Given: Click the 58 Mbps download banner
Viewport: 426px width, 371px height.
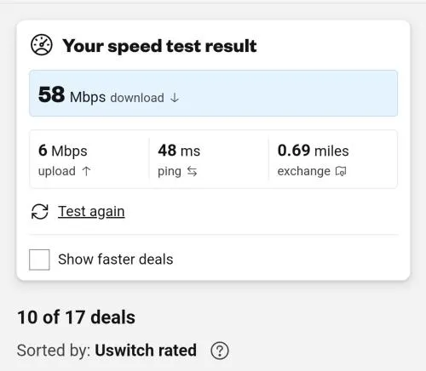Looking at the screenshot, I should 213,94.
